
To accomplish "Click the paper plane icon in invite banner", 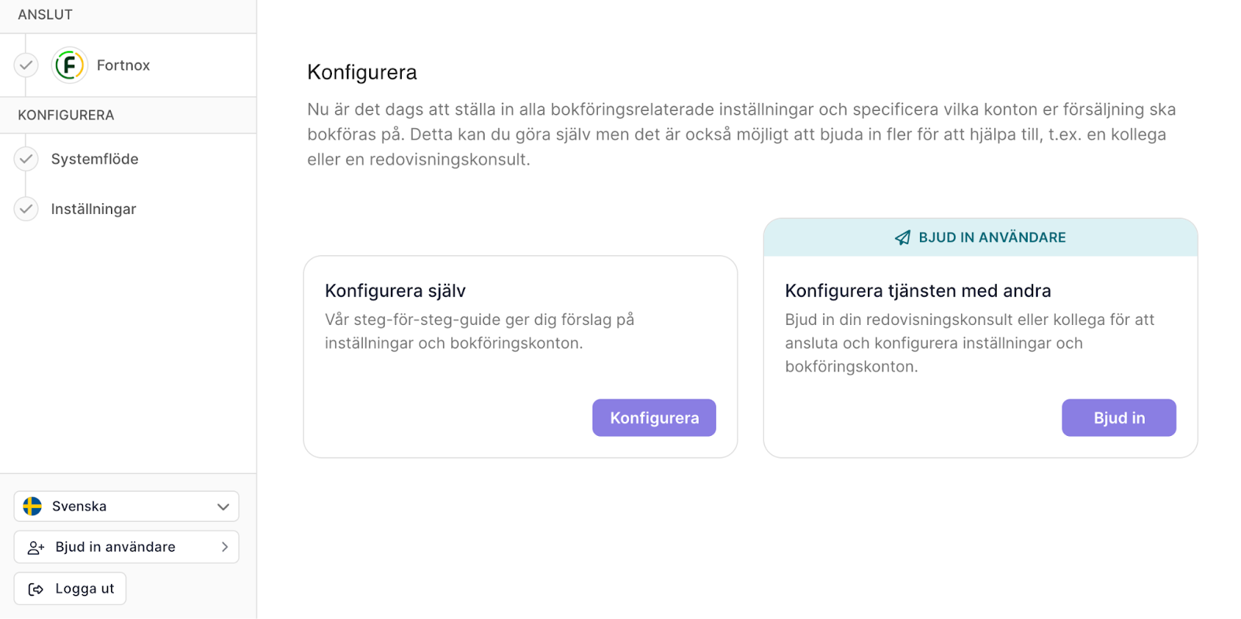I will coord(903,237).
